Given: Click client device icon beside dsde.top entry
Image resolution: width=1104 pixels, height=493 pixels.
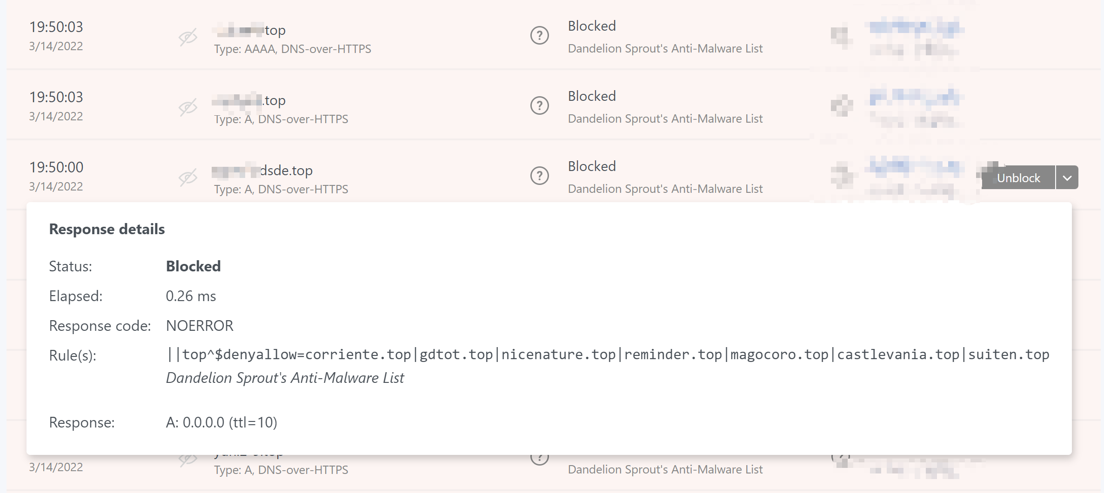Looking at the screenshot, I should (x=843, y=176).
